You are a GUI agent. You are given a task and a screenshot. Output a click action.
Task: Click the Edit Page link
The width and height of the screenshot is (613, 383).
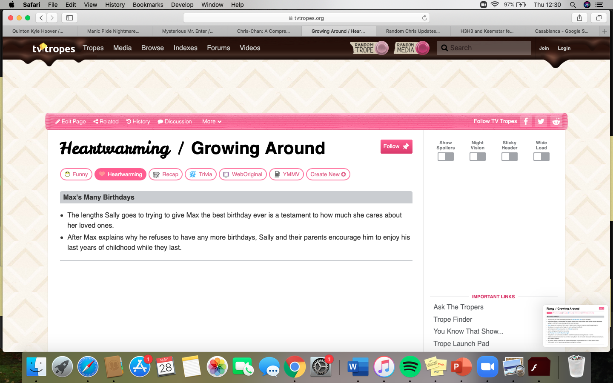pyautogui.click(x=71, y=121)
